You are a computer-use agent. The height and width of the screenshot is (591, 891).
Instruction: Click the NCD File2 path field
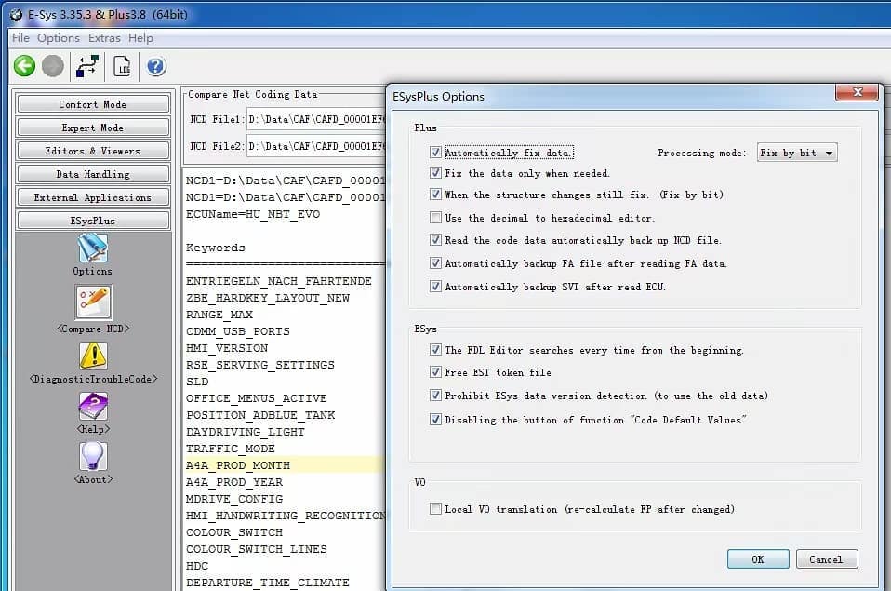[x=316, y=146]
